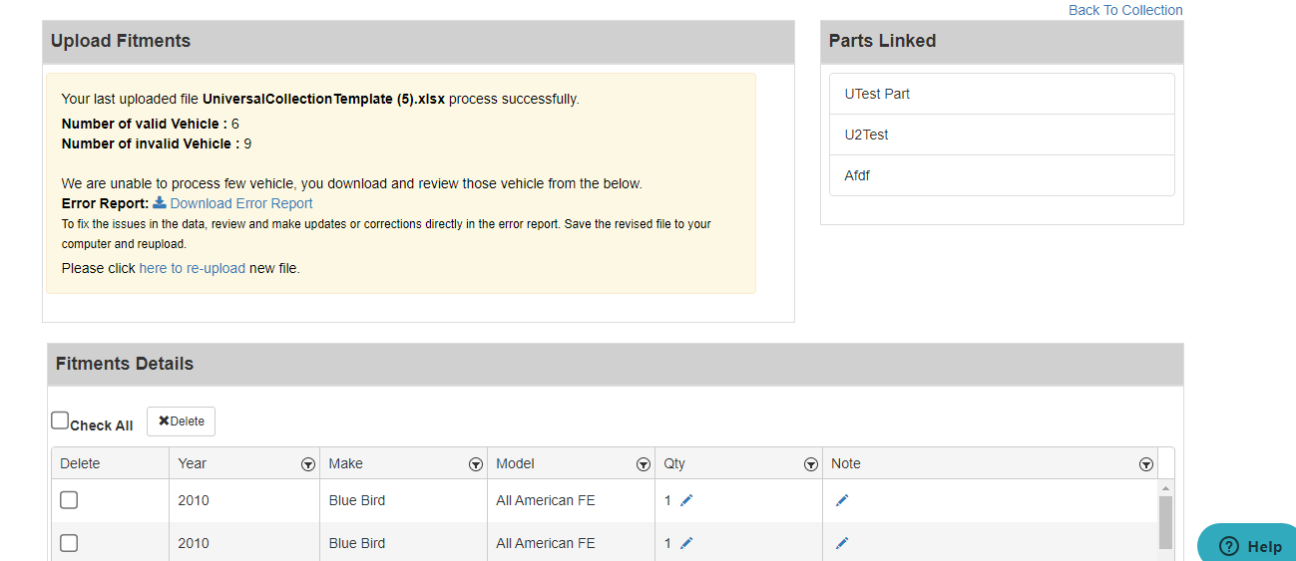
Task: Toggle the Check All checkbox
Action: 60,421
